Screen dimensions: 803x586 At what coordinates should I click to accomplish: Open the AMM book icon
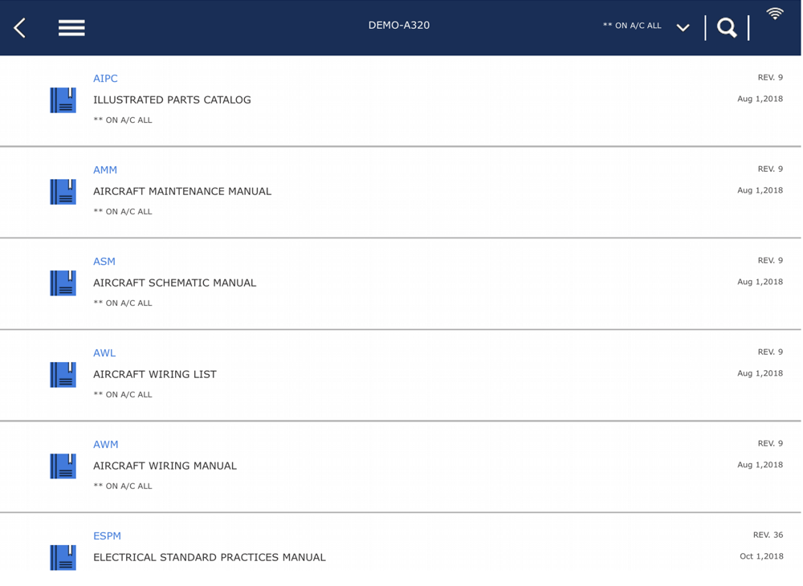tap(63, 191)
